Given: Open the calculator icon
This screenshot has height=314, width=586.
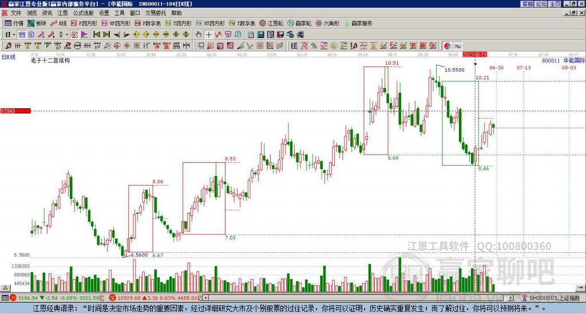Looking at the screenshot, I should [260, 35].
